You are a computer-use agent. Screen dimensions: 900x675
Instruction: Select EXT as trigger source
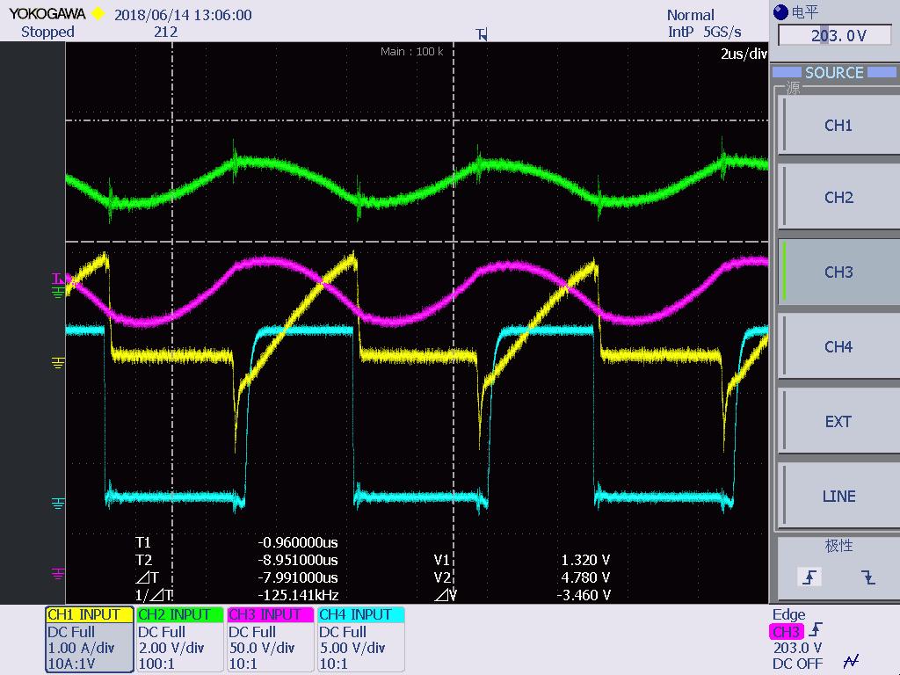[x=838, y=421]
